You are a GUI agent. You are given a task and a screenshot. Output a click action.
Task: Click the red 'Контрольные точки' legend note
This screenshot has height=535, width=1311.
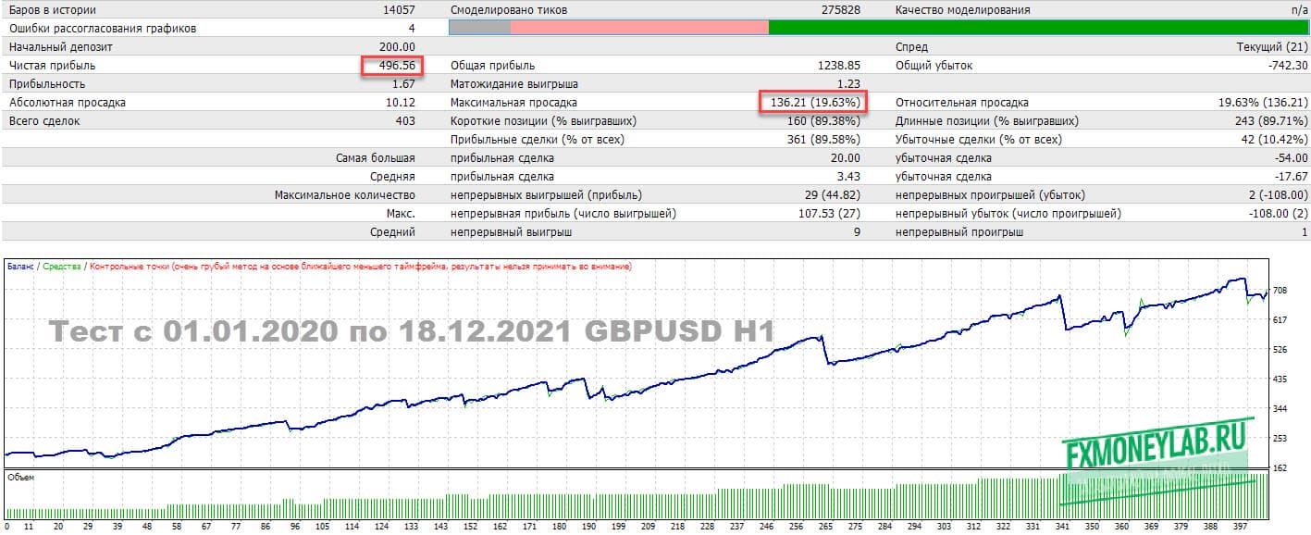point(360,267)
